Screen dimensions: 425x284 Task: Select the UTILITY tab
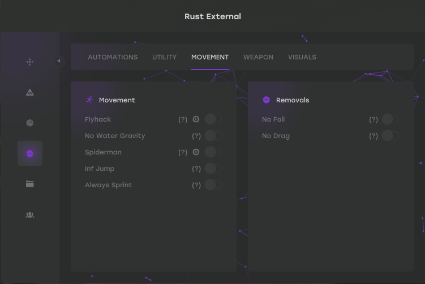tap(164, 57)
